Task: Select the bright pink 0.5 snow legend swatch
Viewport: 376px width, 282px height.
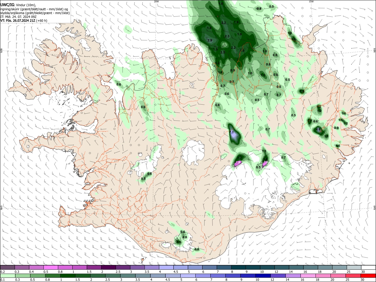Action: pos(51,267)
